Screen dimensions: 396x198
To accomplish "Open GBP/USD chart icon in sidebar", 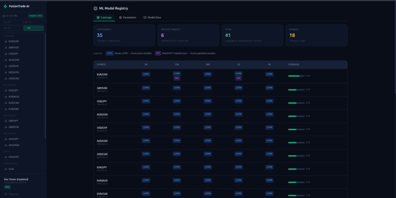I will (6, 48).
